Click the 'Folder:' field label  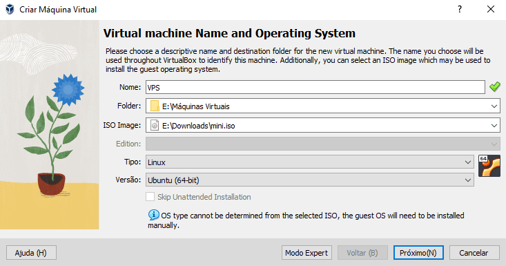[x=129, y=106]
